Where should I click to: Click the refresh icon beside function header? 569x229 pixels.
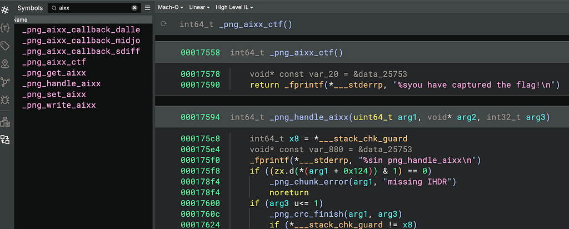pos(164,24)
